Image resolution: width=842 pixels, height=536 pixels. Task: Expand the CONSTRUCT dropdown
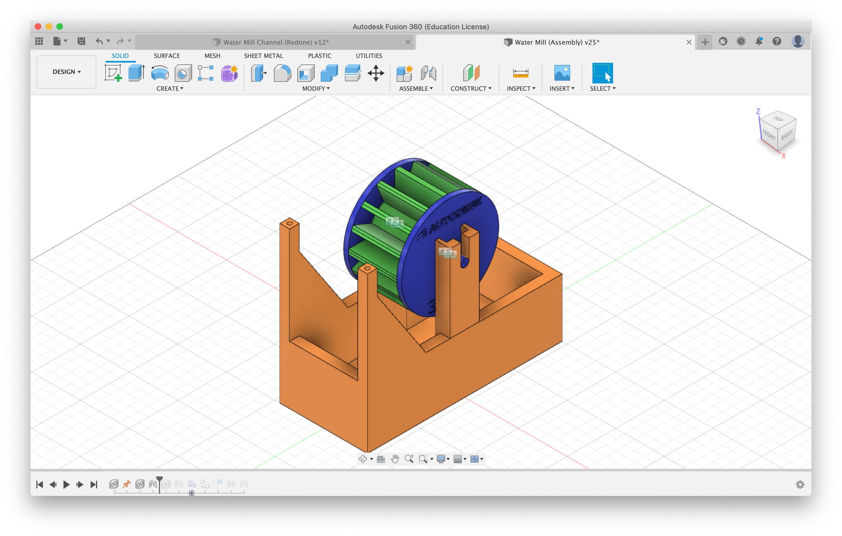[471, 89]
